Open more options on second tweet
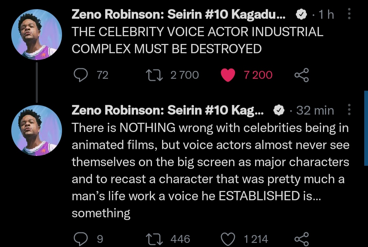This screenshot has height=247, width=368. click(349, 110)
